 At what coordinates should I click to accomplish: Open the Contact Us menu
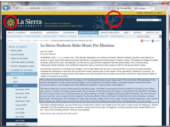[x=153, y=33]
